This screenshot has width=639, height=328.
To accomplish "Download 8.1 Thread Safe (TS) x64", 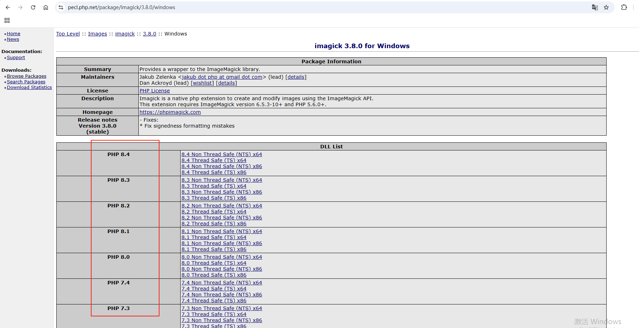I will 214,237.
